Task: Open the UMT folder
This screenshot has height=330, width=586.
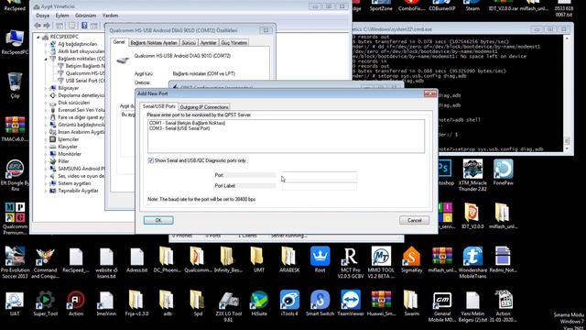Action: [x=258, y=258]
